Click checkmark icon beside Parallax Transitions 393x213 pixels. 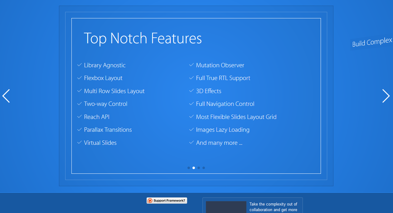80,129
